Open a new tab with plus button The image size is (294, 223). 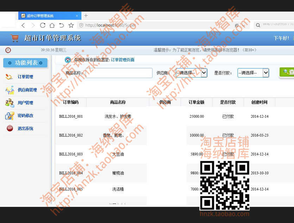coord(86,16)
